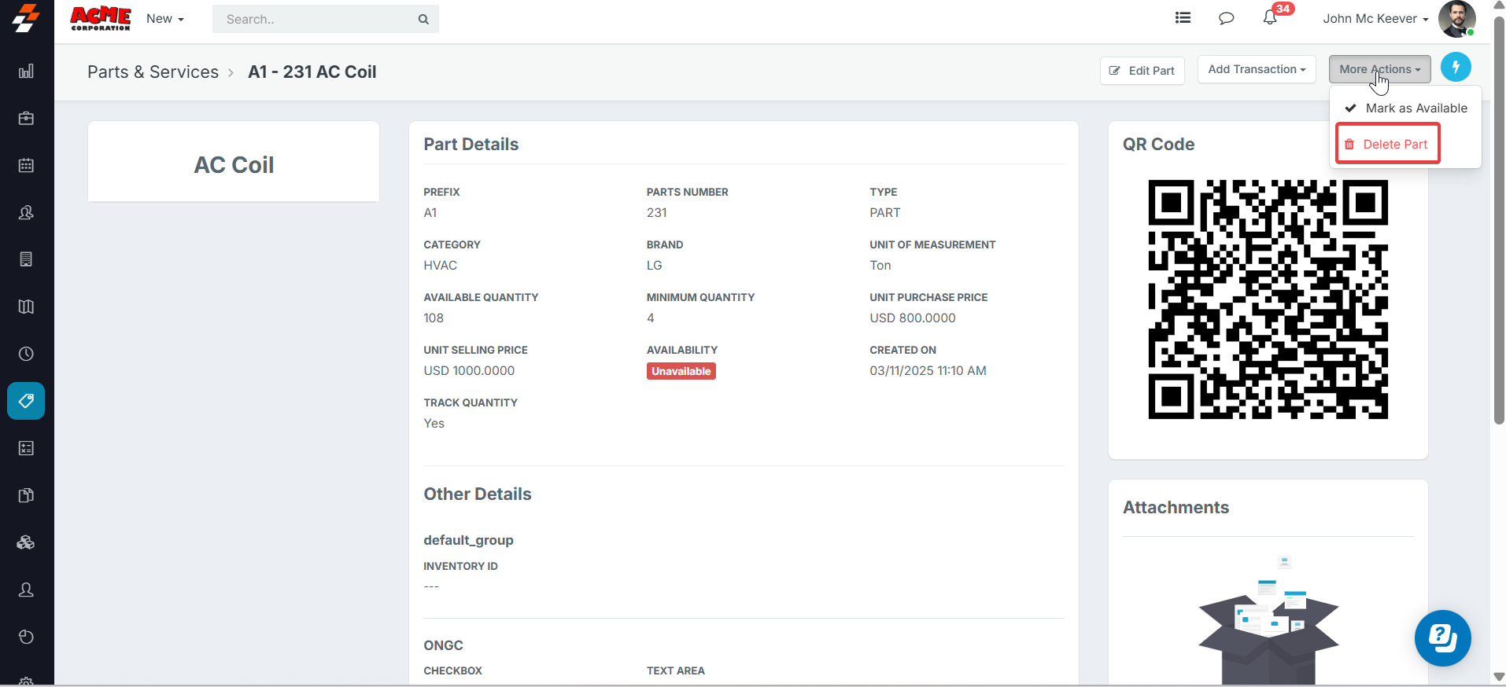Open the chat messages bubble icon
Image resolution: width=1506 pixels, height=687 pixels.
[x=1226, y=18]
